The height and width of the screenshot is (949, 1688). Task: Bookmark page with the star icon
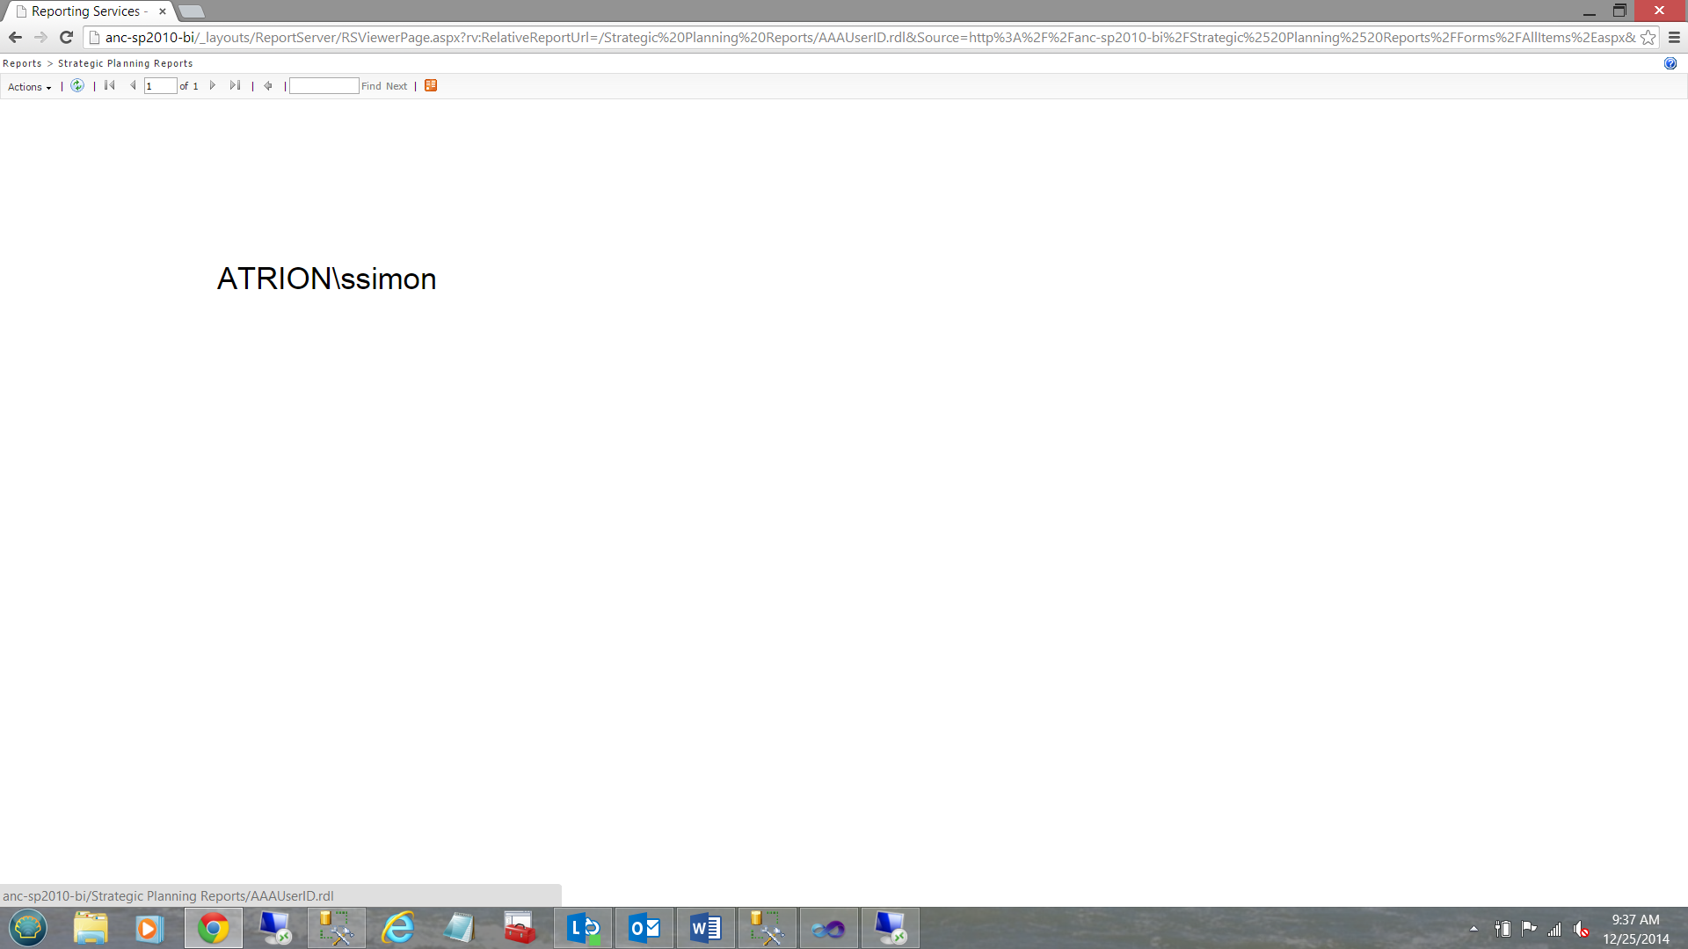[x=1648, y=37]
